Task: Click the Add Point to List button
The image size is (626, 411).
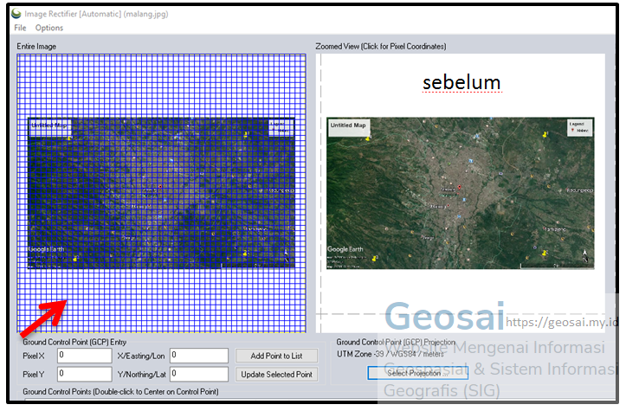Action: pos(277,356)
